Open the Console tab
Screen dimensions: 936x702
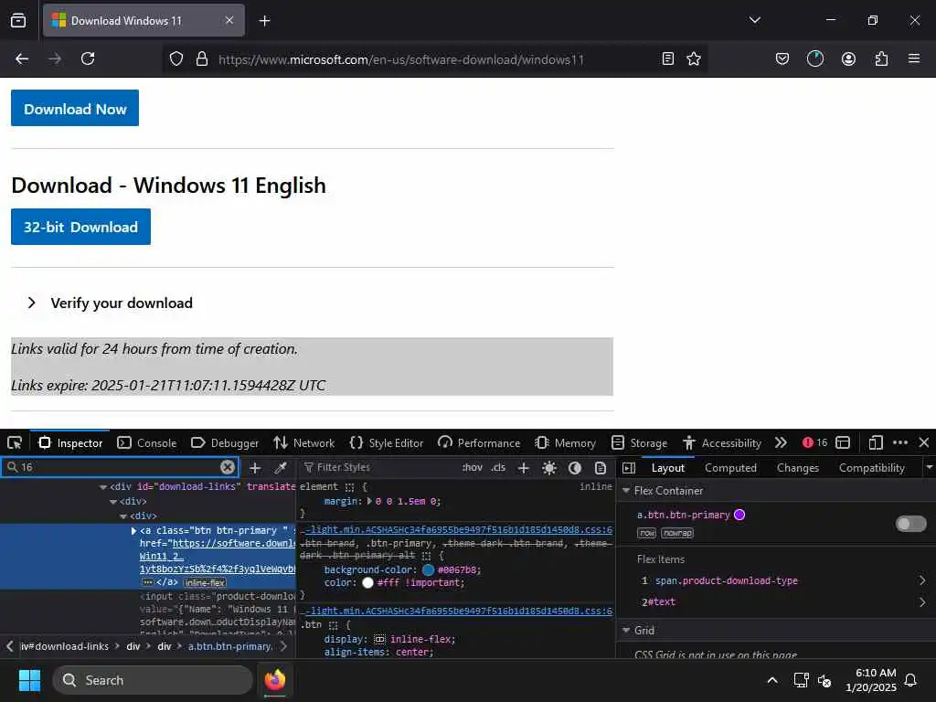(147, 443)
